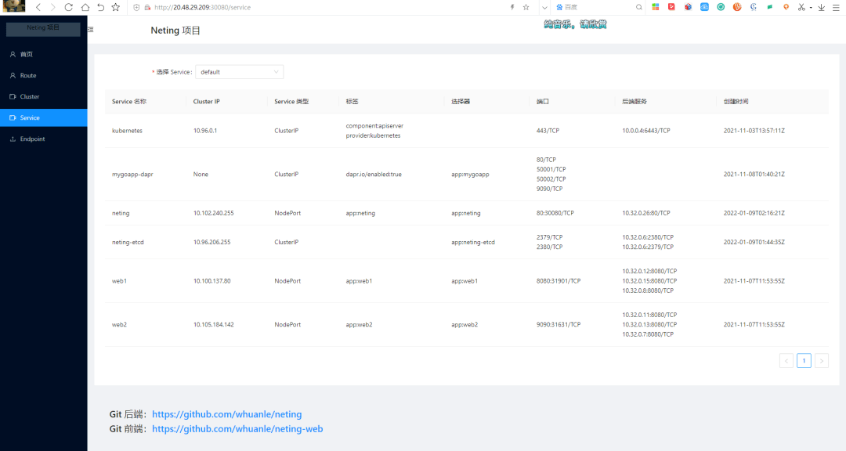This screenshot has width=846, height=451.
Task: Click the undo closed tab arrow icon
Action: [x=101, y=7]
